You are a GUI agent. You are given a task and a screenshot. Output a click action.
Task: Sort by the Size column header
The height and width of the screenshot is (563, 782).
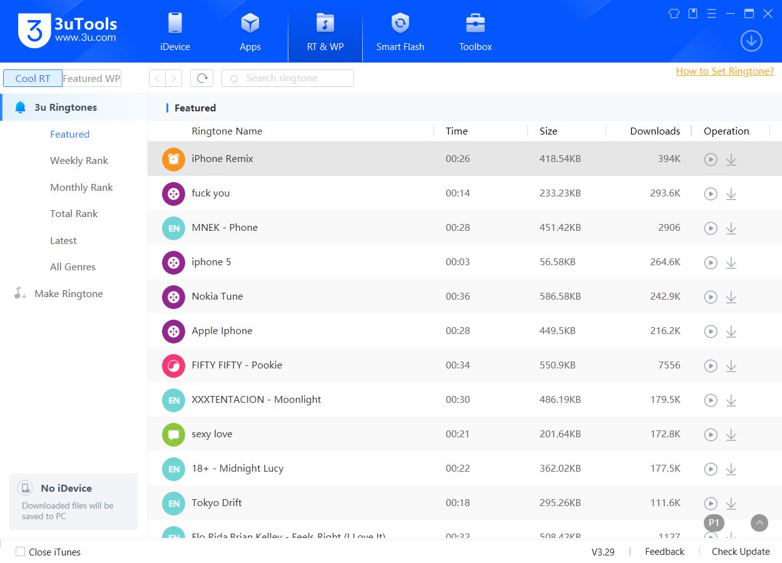click(548, 131)
